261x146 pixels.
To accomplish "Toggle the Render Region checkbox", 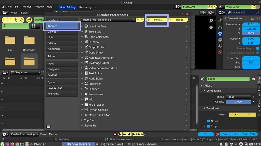I will [258, 48].
